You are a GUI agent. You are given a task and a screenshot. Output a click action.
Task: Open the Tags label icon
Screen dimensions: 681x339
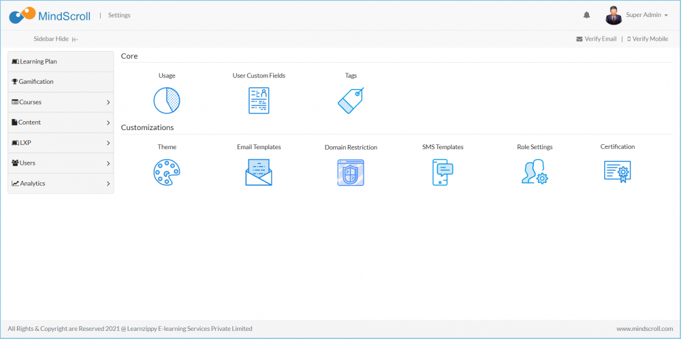point(351,101)
